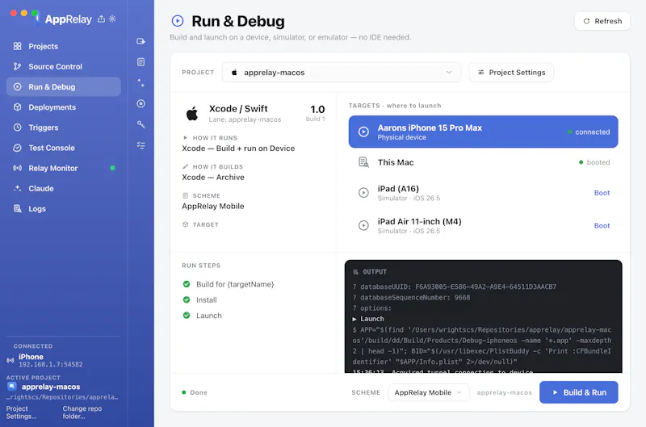Screen dimensions: 646x427
Task: Go to Source Control
Action: pyautogui.click(x=64, y=66)
